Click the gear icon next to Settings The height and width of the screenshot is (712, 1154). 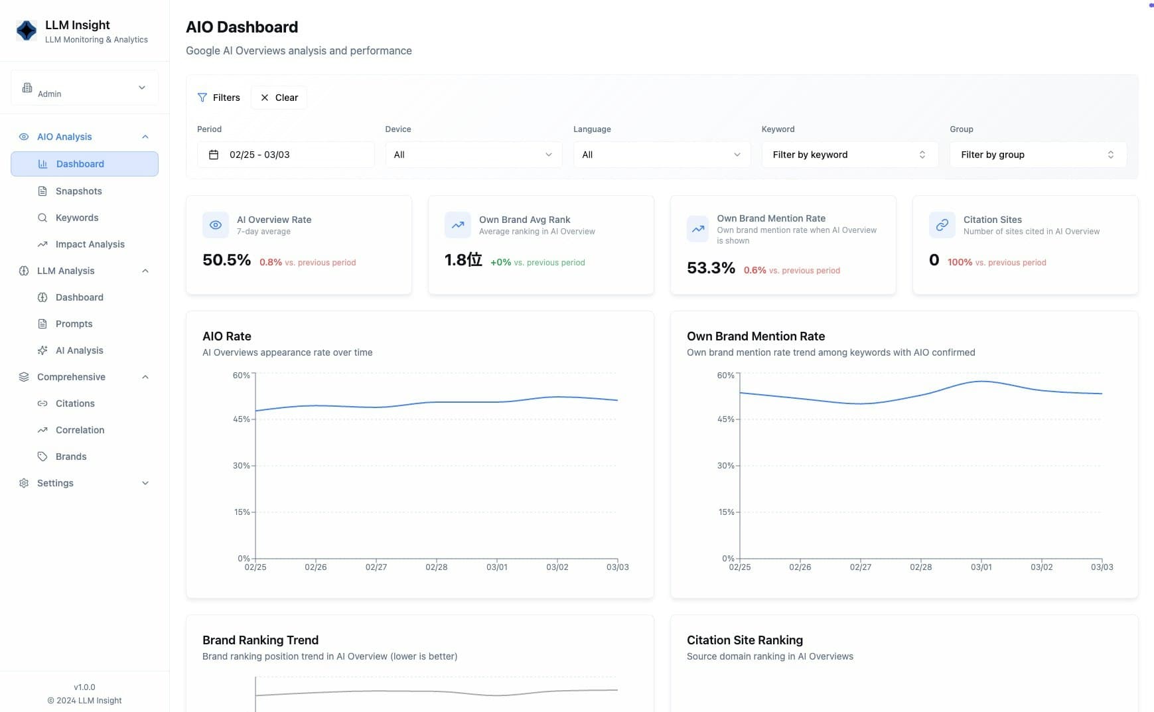pos(24,483)
